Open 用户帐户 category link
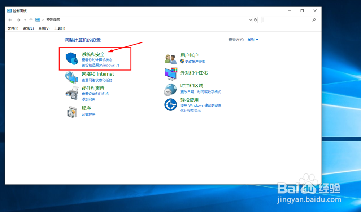This screenshot has height=212, width=361. 190,55
